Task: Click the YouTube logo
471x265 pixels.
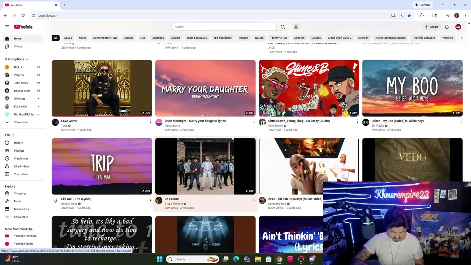Action: tap(23, 27)
